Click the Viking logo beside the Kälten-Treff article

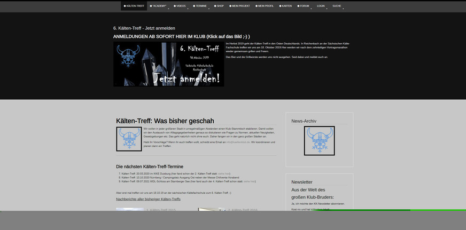coord(129,139)
